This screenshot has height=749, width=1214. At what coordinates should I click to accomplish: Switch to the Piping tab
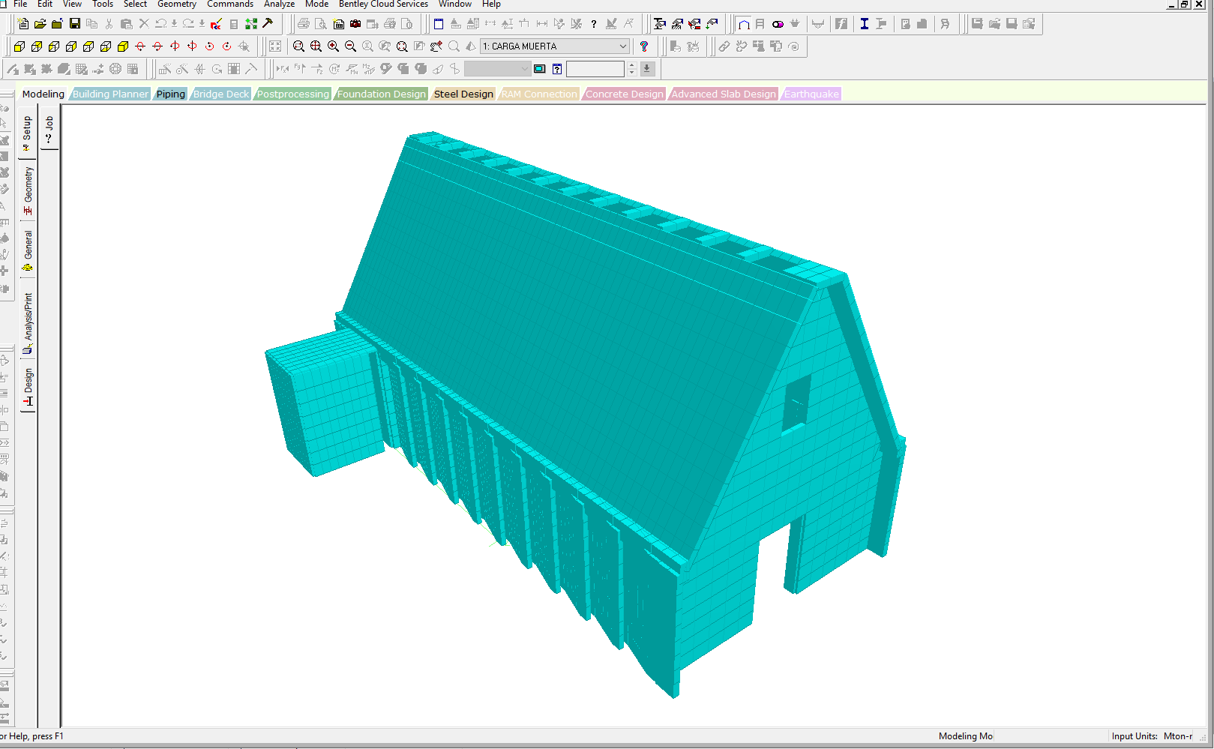pyautogui.click(x=170, y=94)
